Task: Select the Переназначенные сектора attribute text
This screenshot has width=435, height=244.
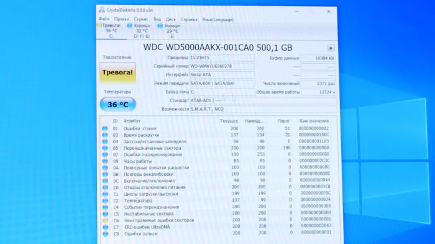Action: (152, 148)
